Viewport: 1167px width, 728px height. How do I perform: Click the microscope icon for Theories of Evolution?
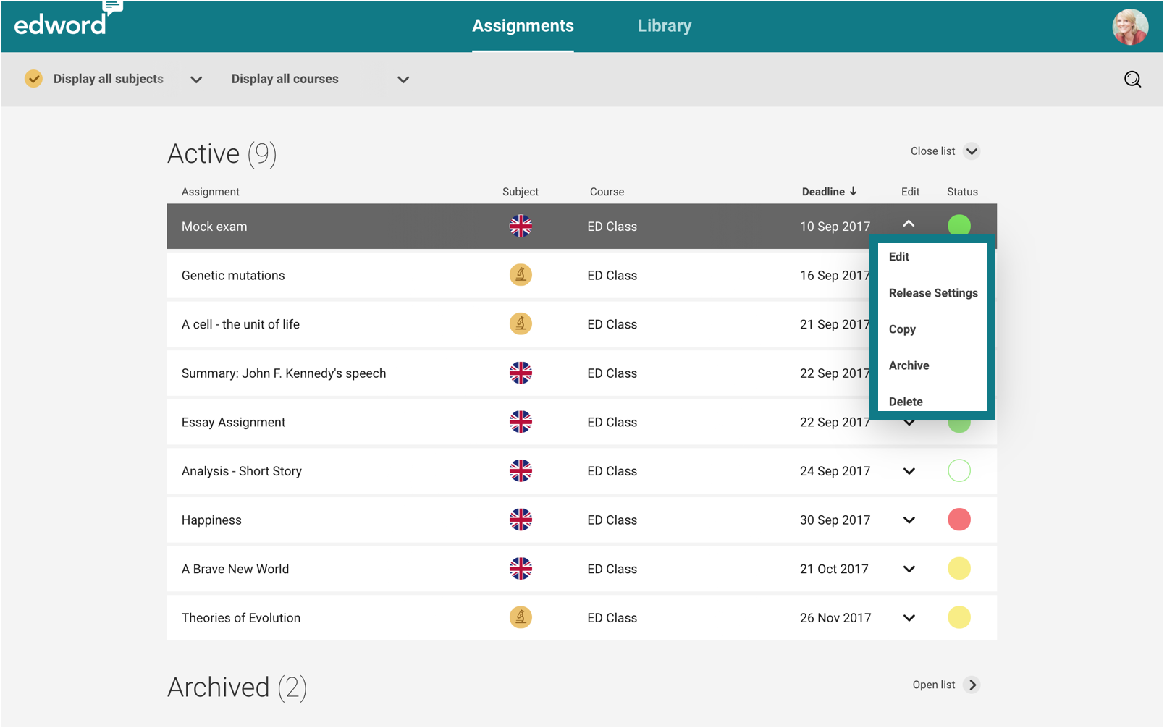pyautogui.click(x=521, y=617)
